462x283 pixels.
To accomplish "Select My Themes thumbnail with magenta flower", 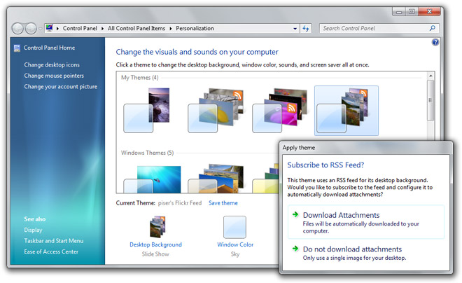I will (279, 110).
